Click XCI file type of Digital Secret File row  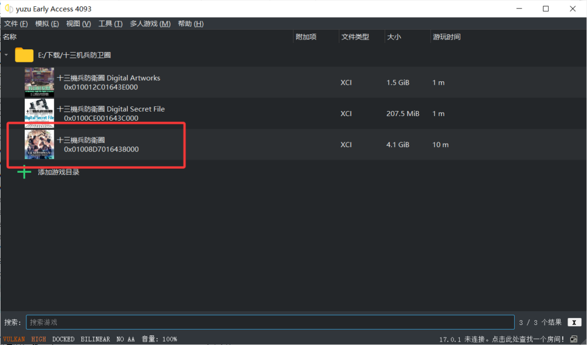click(x=346, y=114)
